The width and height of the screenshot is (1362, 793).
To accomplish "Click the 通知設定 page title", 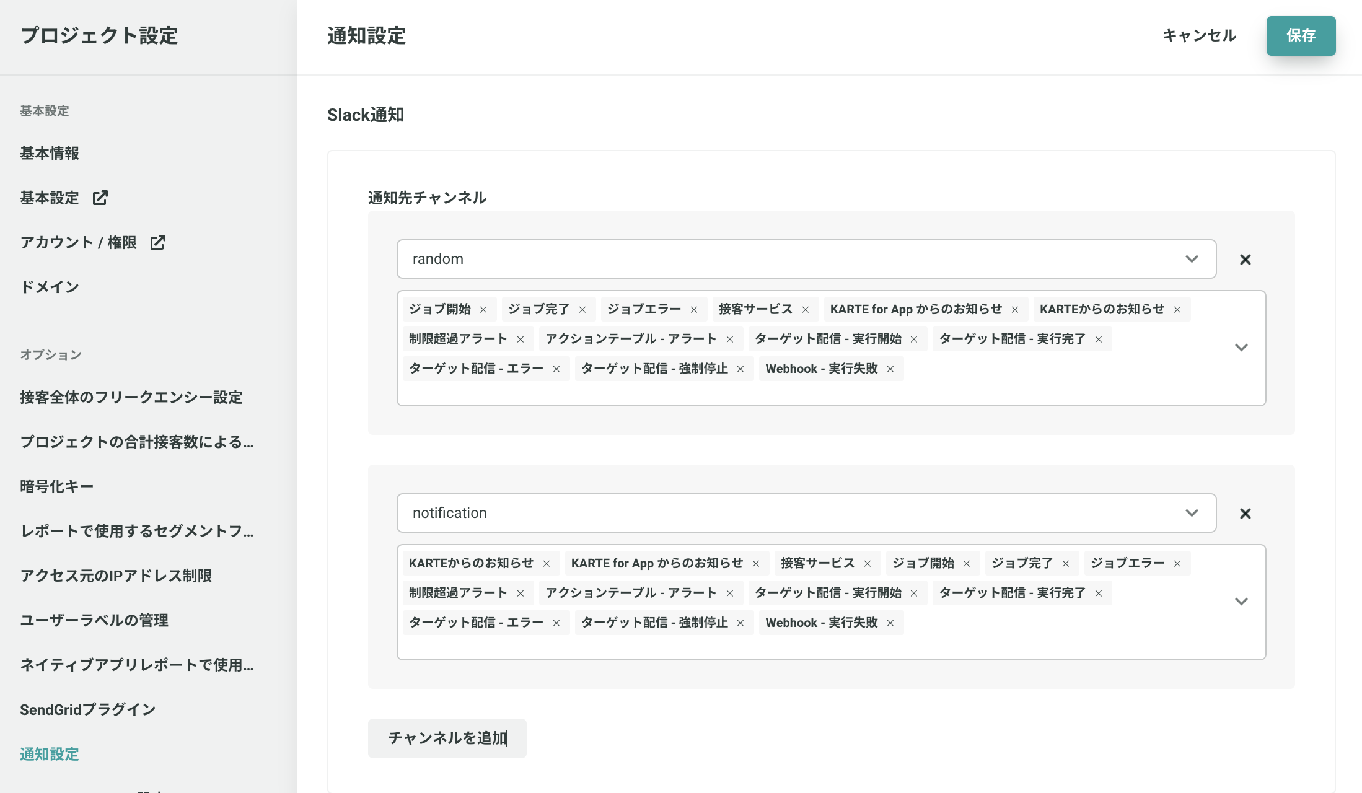I will tap(367, 36).
